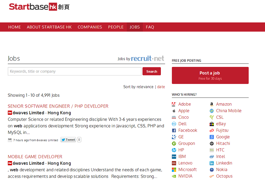The width and height of the screenshot is (265, 180).
Task: View Lenovo jobs link
Action: pyautogui.click(x=185, y=163)
